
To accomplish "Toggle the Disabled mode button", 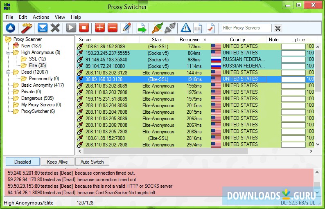I will pyautogui.click(x=23, y=162).
